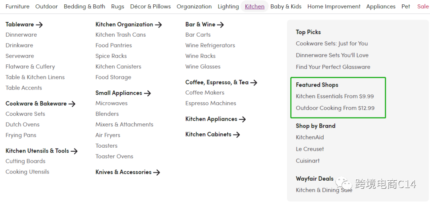Image resolution: width=430 pixels, height=203 pixels.
Task: Click the arrow beside Kitchen Organization
Action: tap(158, 25)
